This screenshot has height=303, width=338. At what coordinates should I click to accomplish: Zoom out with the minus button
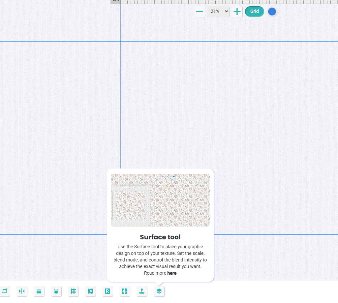coord(200,12)
